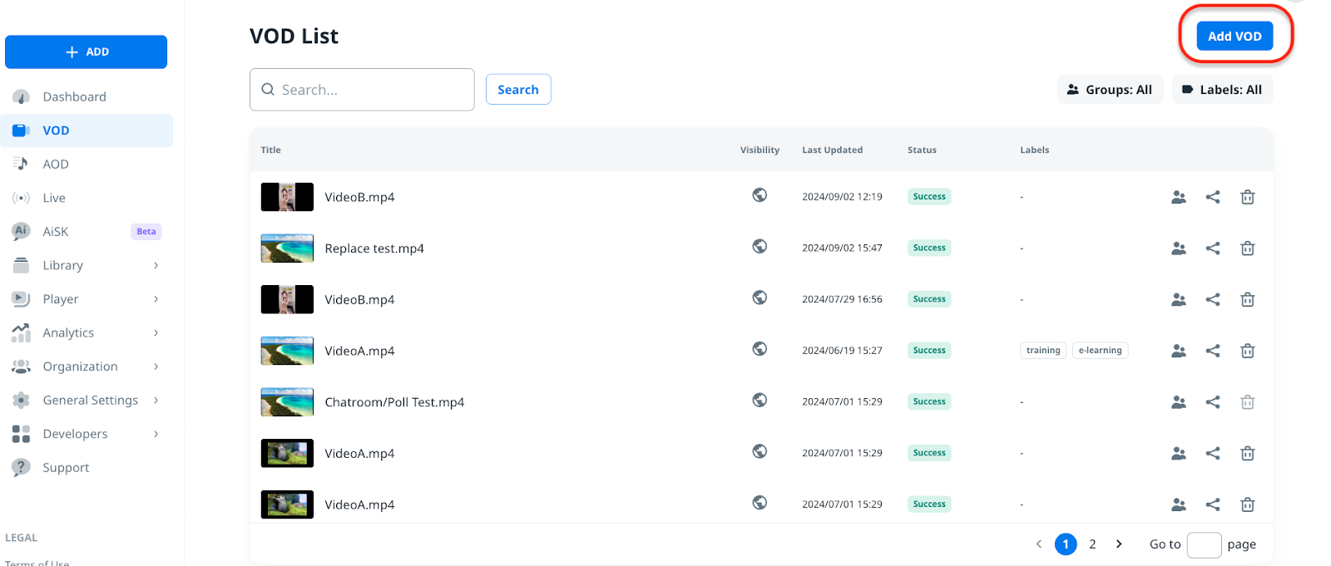Go to the Live section
Image resolution: width=1331 pixels, height=566 pixels.
click(x=54, y=198)
